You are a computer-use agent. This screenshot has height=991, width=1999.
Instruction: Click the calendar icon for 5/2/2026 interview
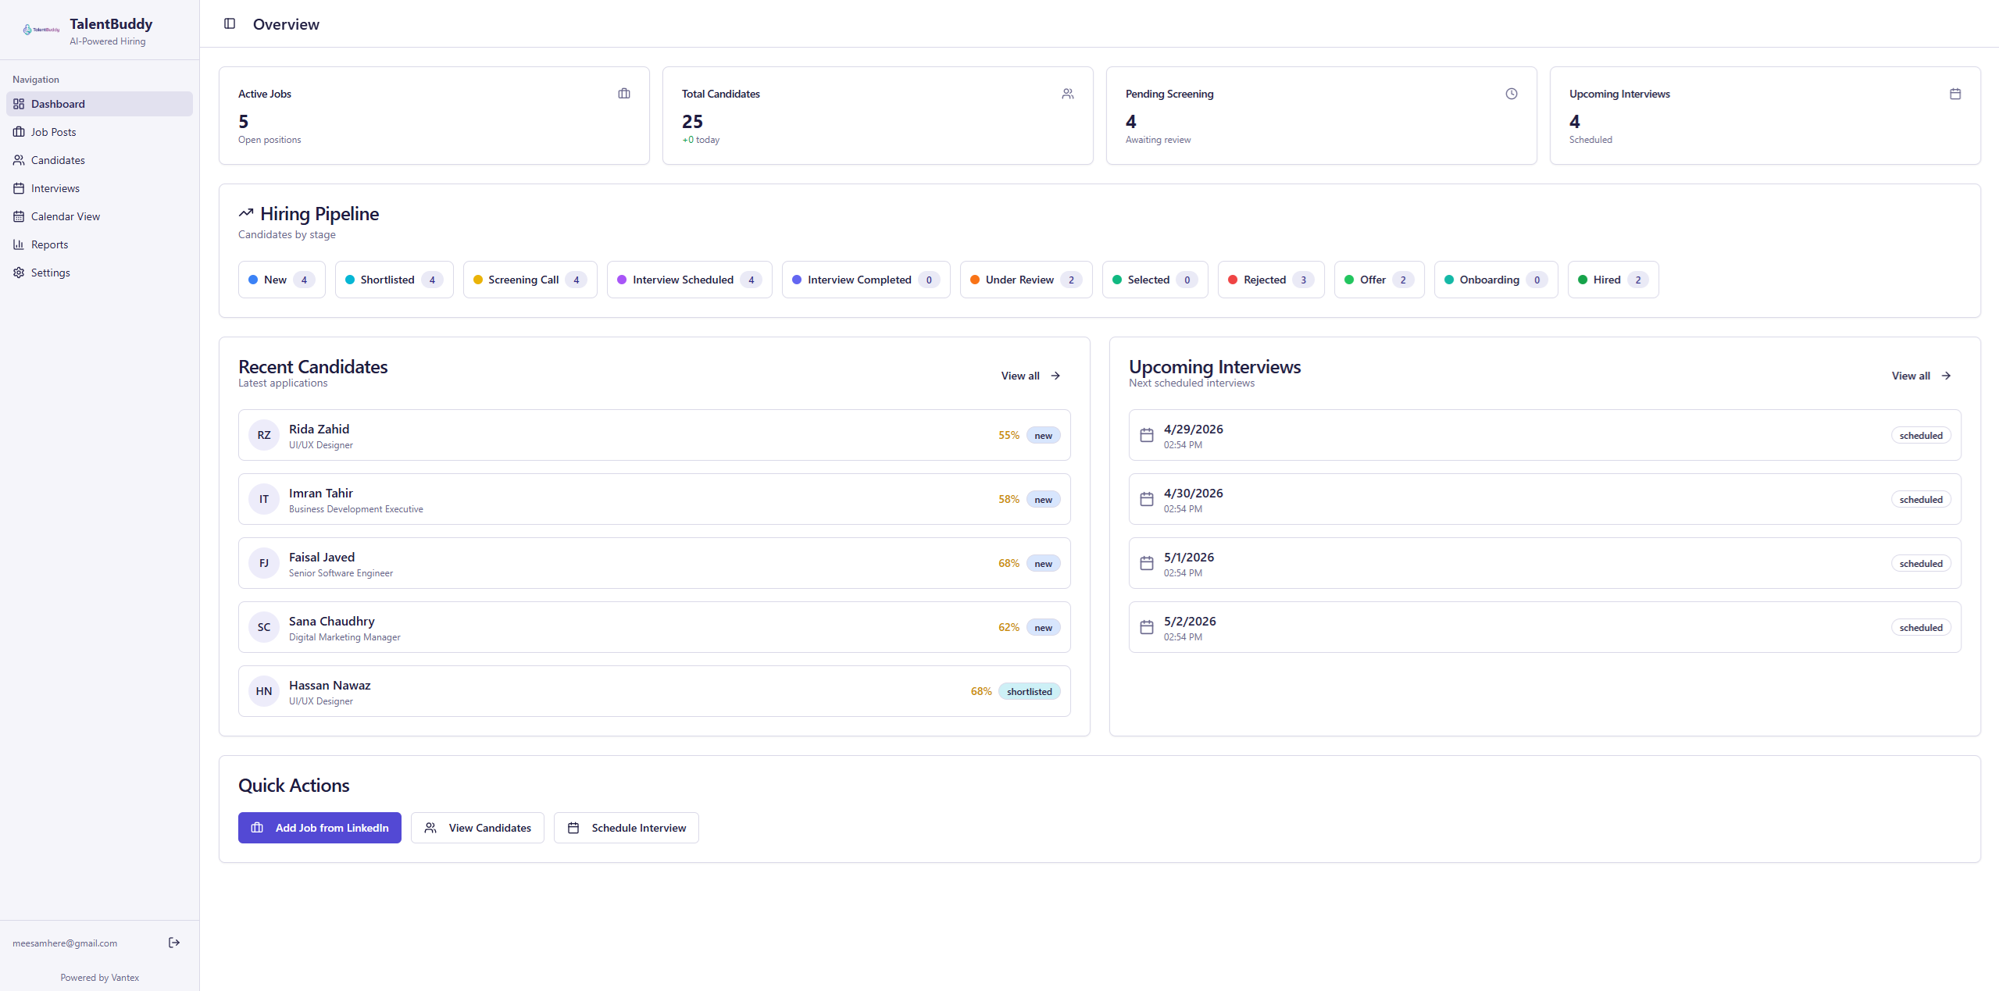pos(1147,627)
